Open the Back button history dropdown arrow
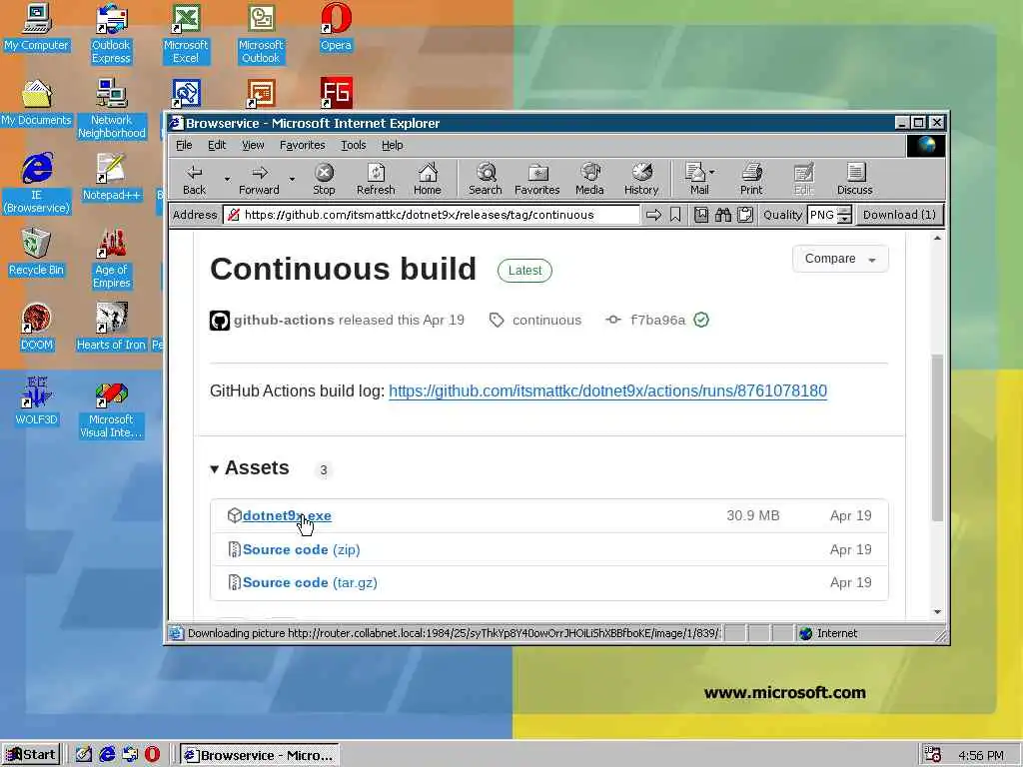Screen dimensions: 1023x767 [x=227, y=179]
